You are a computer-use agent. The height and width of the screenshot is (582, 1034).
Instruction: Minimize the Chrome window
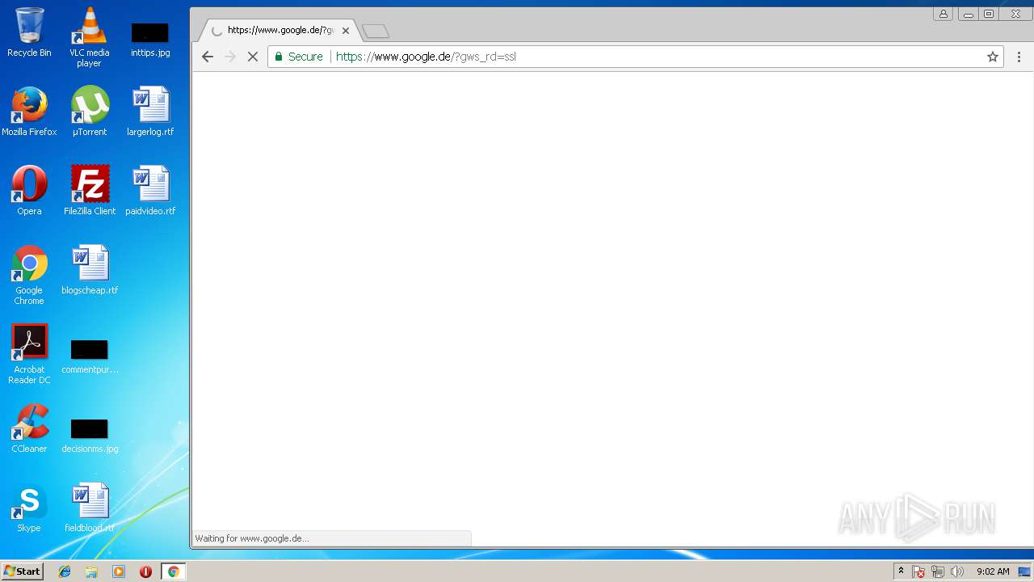click(x=968, y=14)
